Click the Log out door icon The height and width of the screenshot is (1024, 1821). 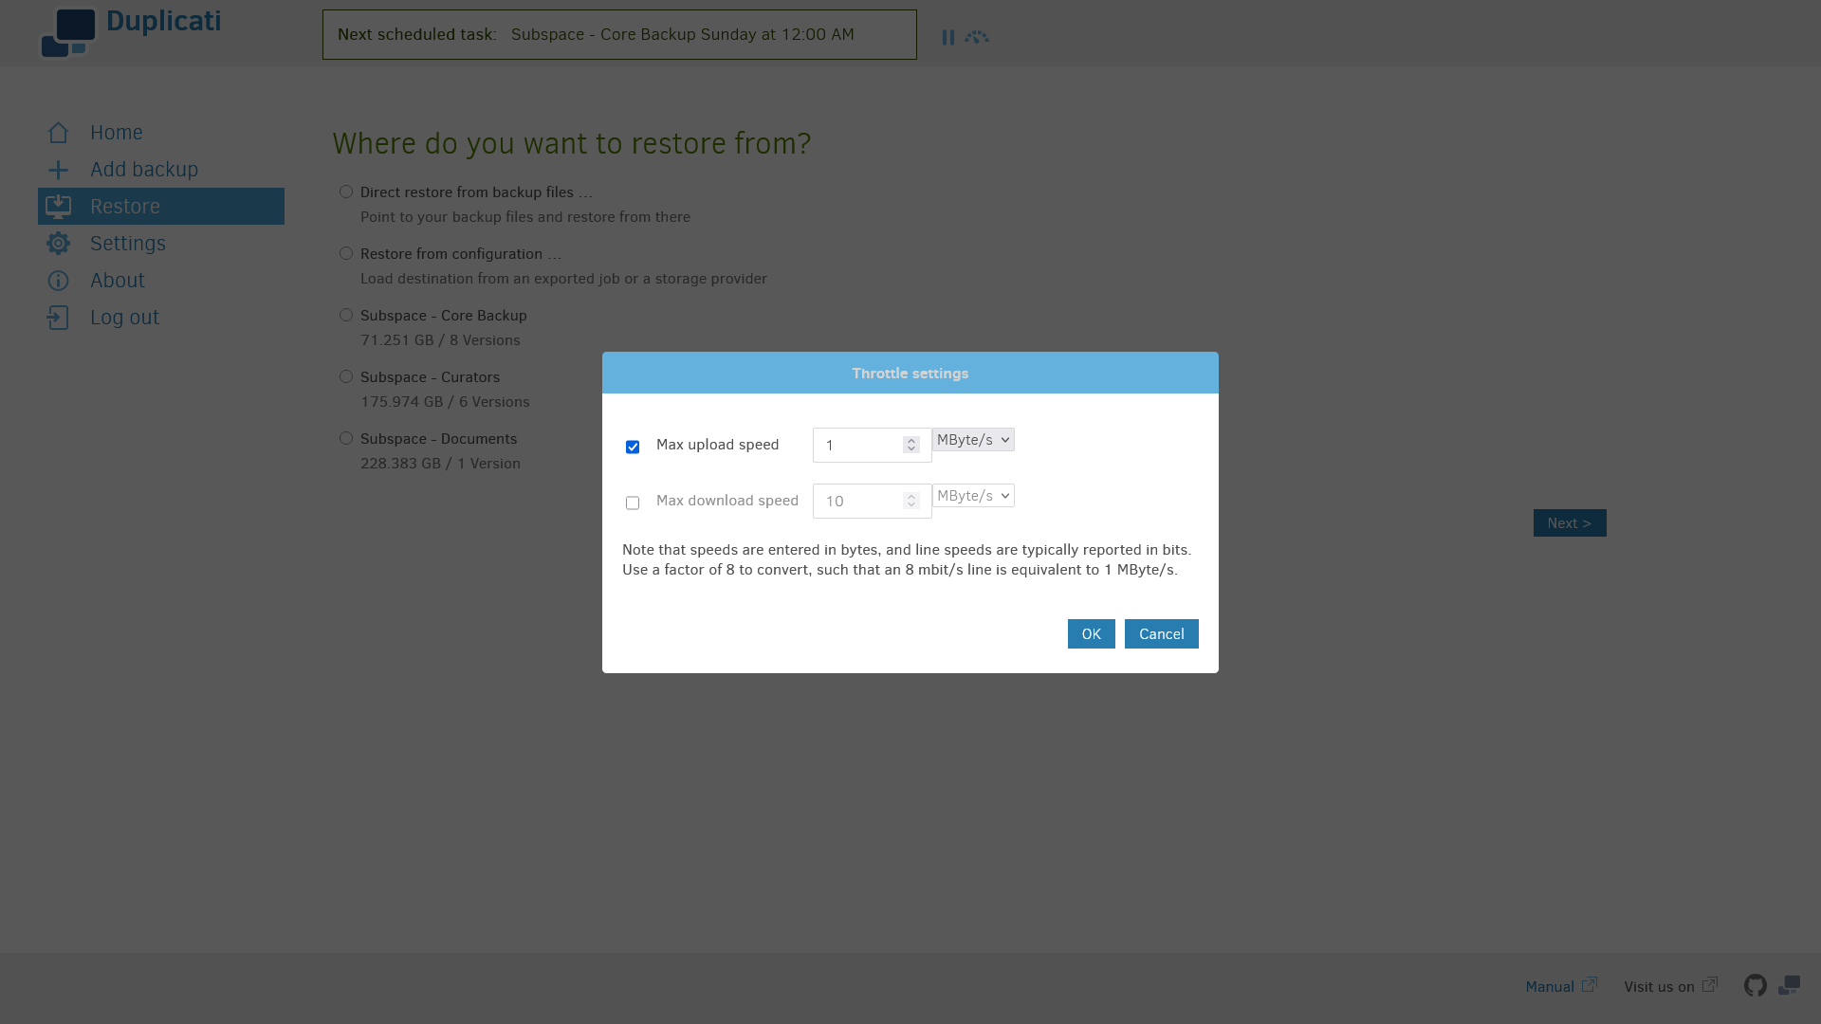tap(58, 318)
